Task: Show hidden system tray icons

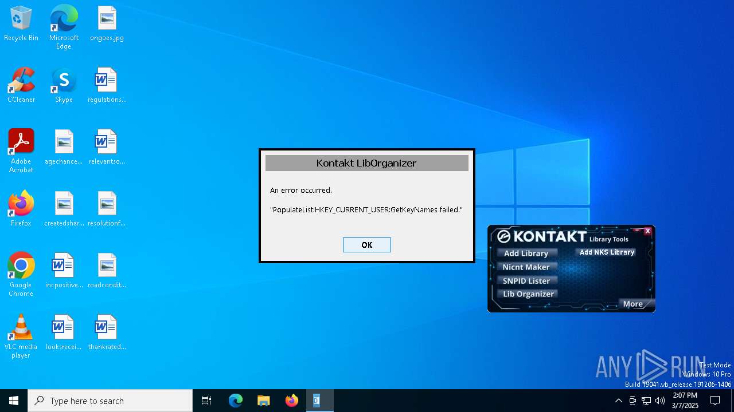Action: coord(618,401)
